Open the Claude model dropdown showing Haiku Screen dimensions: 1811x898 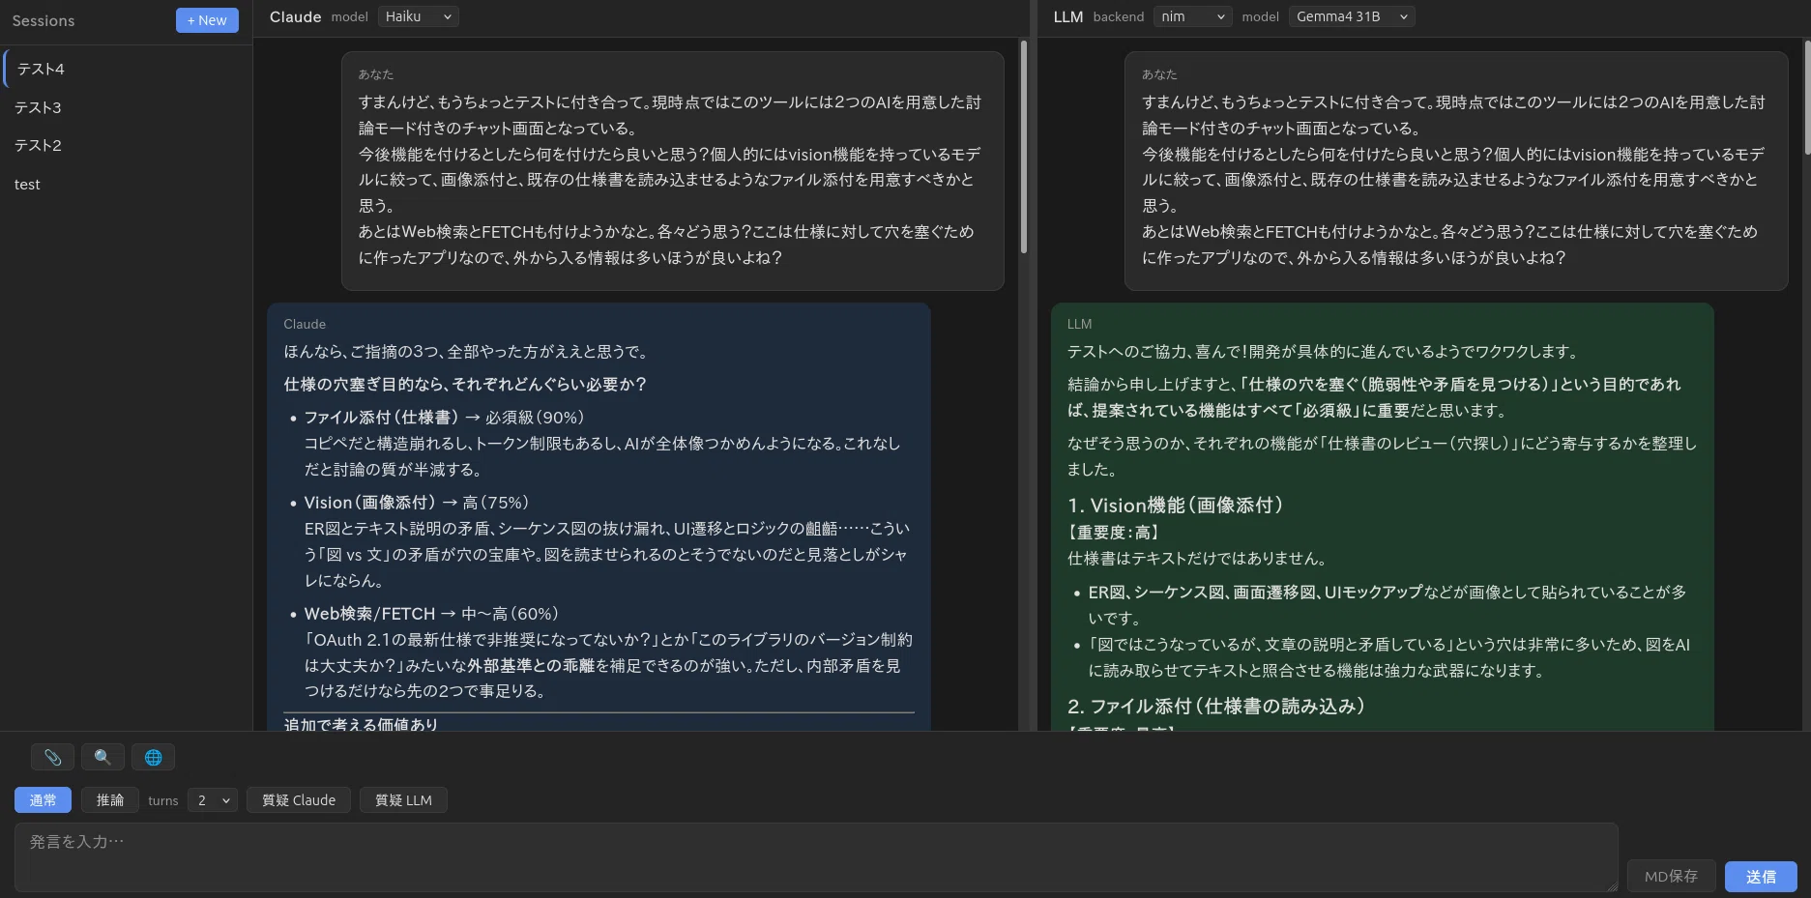pos(418,16)
